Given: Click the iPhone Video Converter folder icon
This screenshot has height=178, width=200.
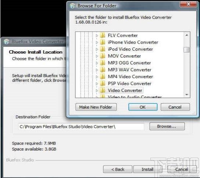Looking at the screenshot, I should pos(103,42).
